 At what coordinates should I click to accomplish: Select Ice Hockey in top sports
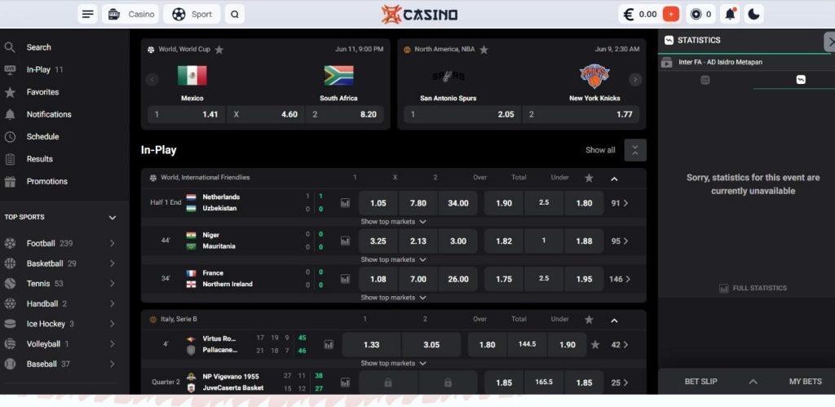point(46,324)
